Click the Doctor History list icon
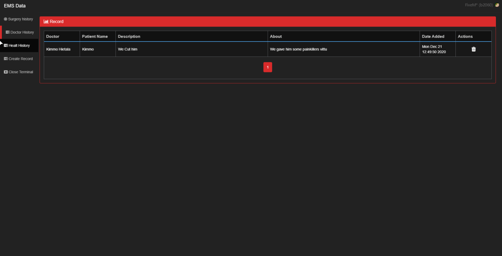 coord(8,32)
